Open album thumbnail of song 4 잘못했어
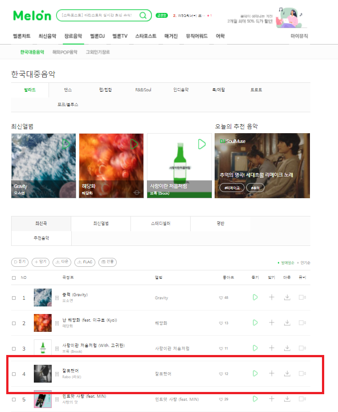Screen dimensions: 338x412 click(43, 374)
